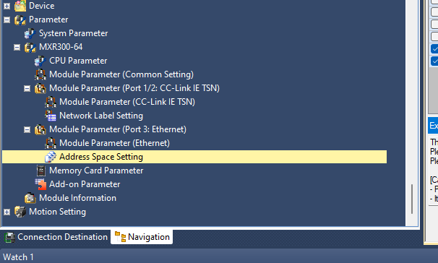This screenshot has height=263, width=438.
Task: Switch to Connection Destination tab
Action: point(56,237)
